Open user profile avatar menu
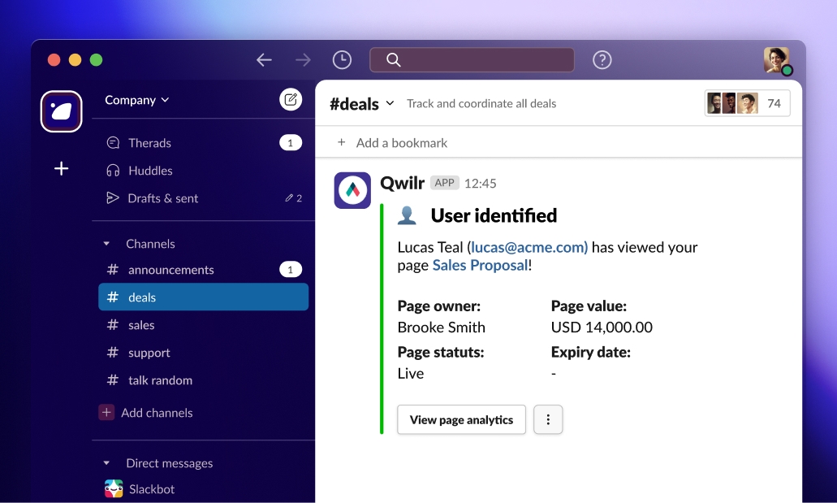 coord(777,60)
